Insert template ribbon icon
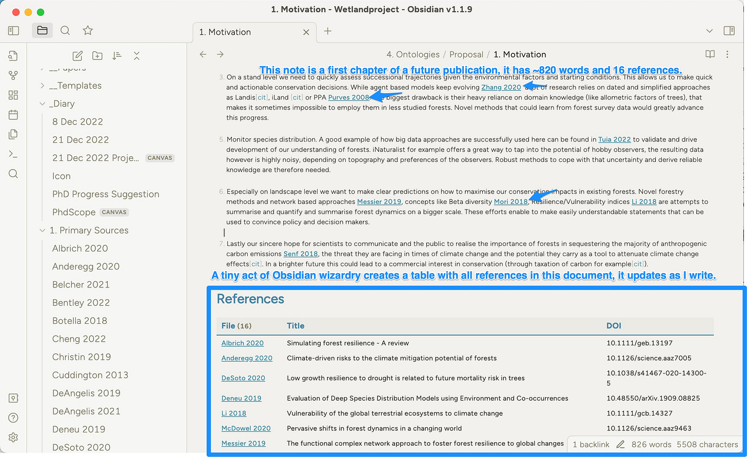Image resolution: width=747 pixels, height=457 pixels. pos(13,135)
